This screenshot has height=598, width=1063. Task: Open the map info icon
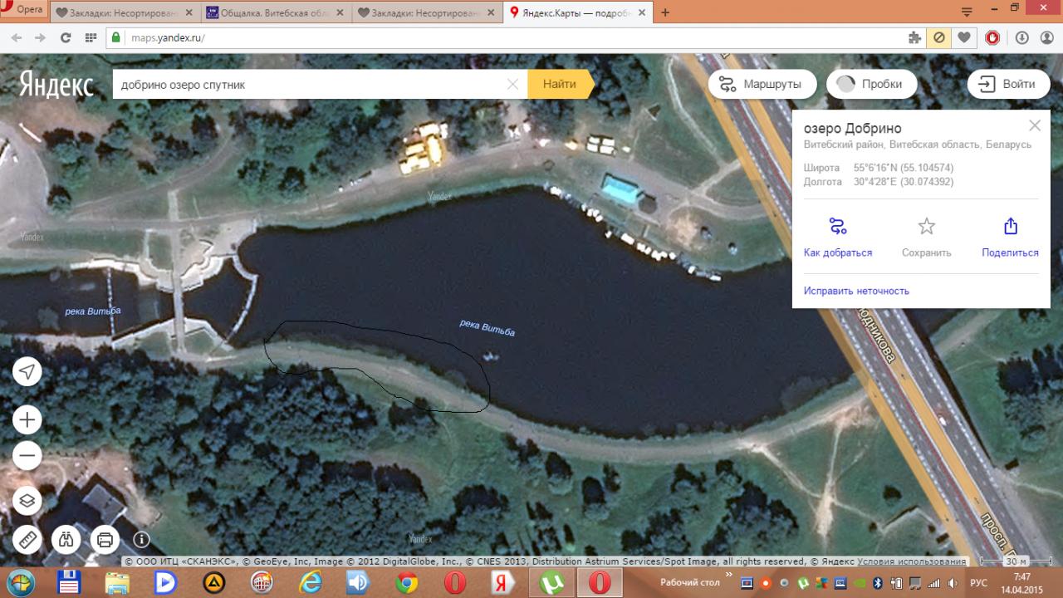[142, 540]
